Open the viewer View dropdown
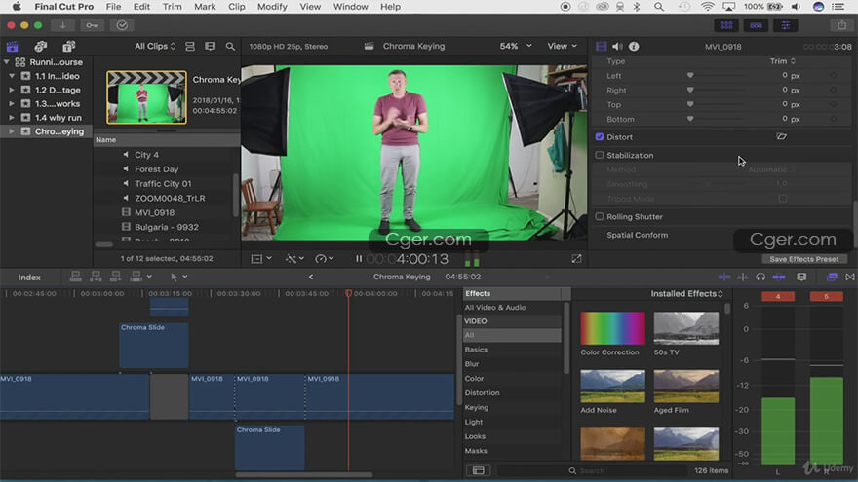 click(x=562, y=46)
